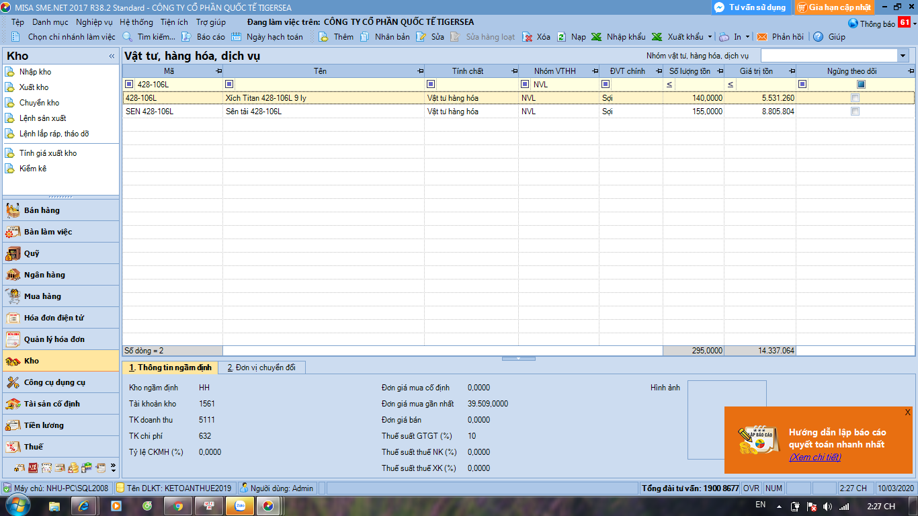Switch to the Đơn vị chuyển đổi tab
918x516 pixels.
click(261, 368)
